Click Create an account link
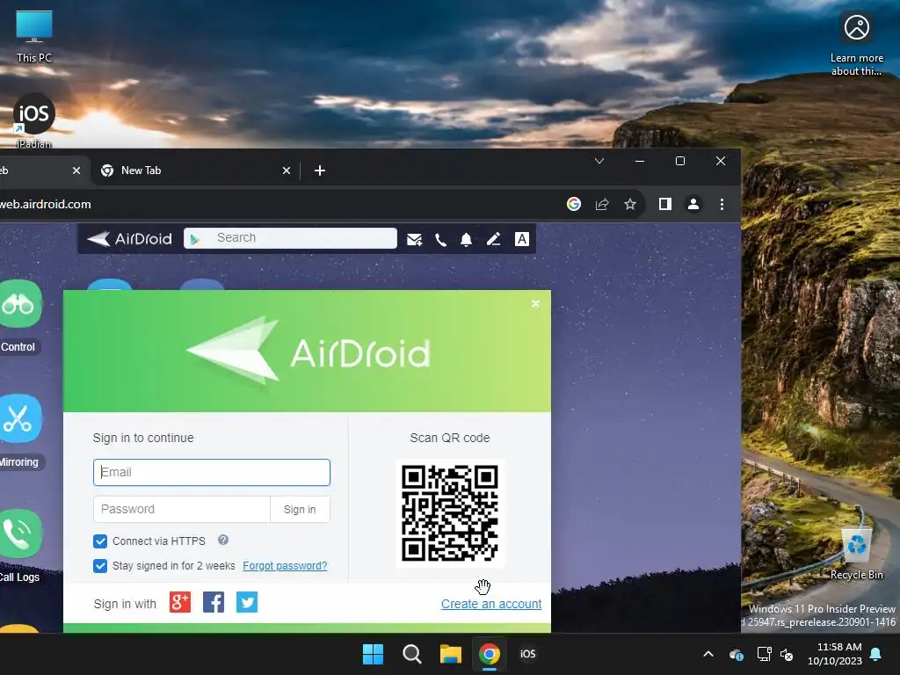The image size is (900, 675). [x=491, y=604]
